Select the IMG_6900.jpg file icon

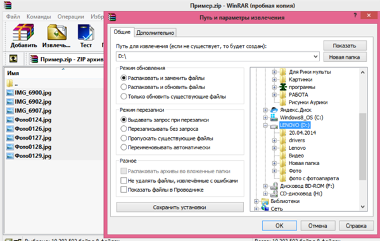pos(10,93)
